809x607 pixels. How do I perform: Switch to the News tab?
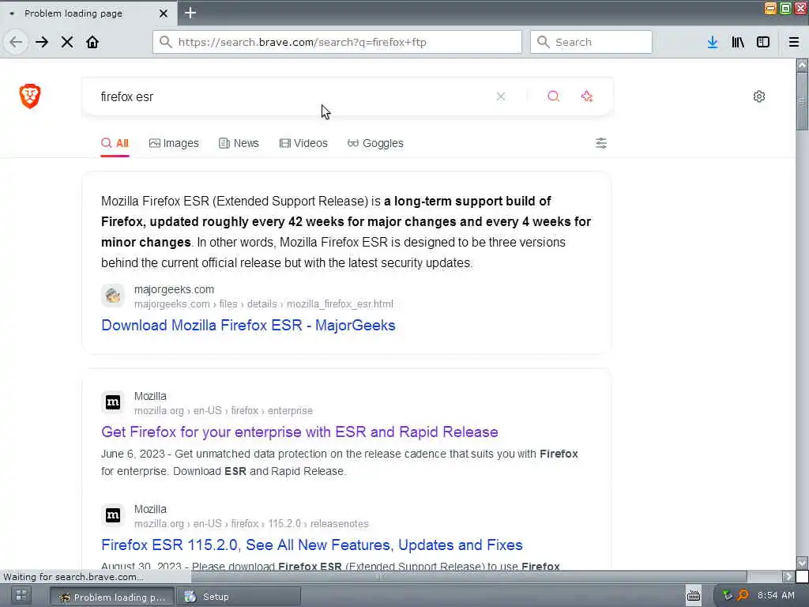(x=239, y=143)
